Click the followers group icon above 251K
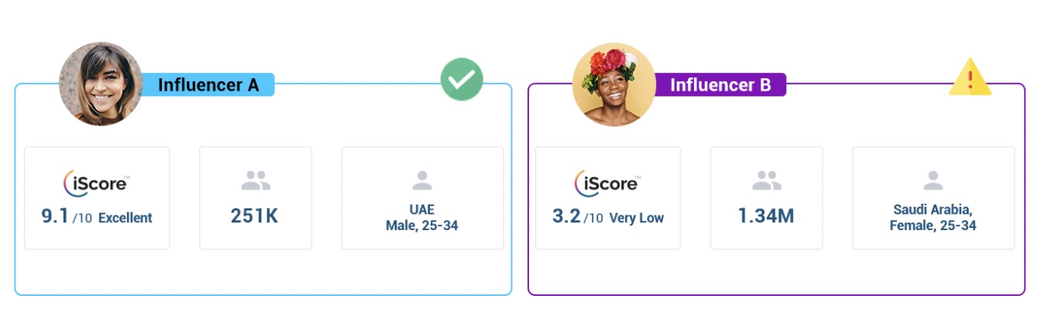Screen dimensions: 1041x313 256,181
